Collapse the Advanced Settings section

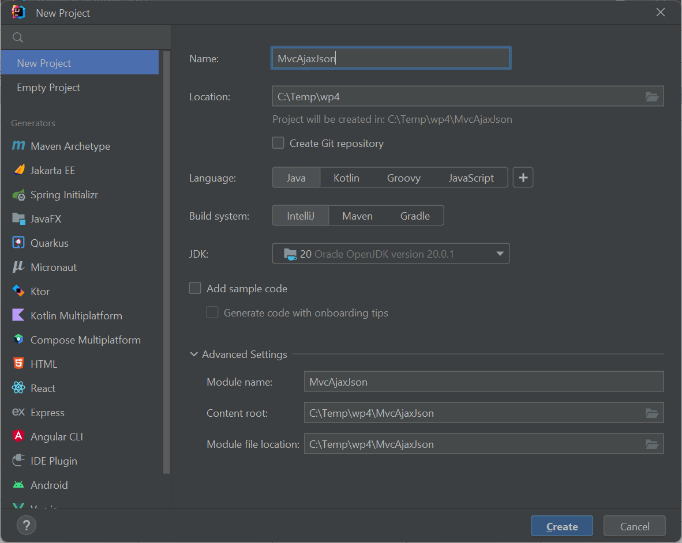[194, 355]
